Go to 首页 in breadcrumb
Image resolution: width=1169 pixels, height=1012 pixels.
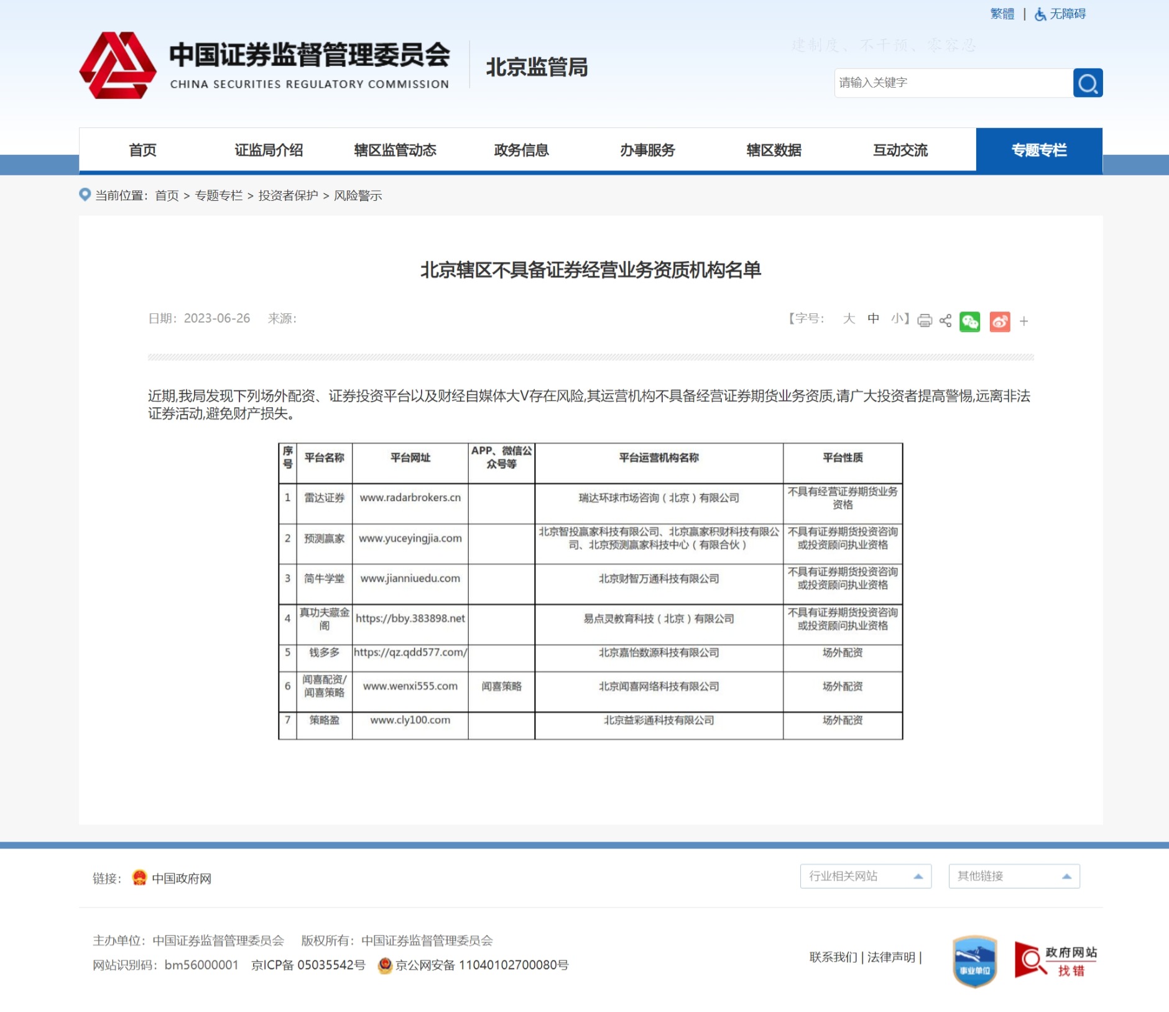coord(167,195)
